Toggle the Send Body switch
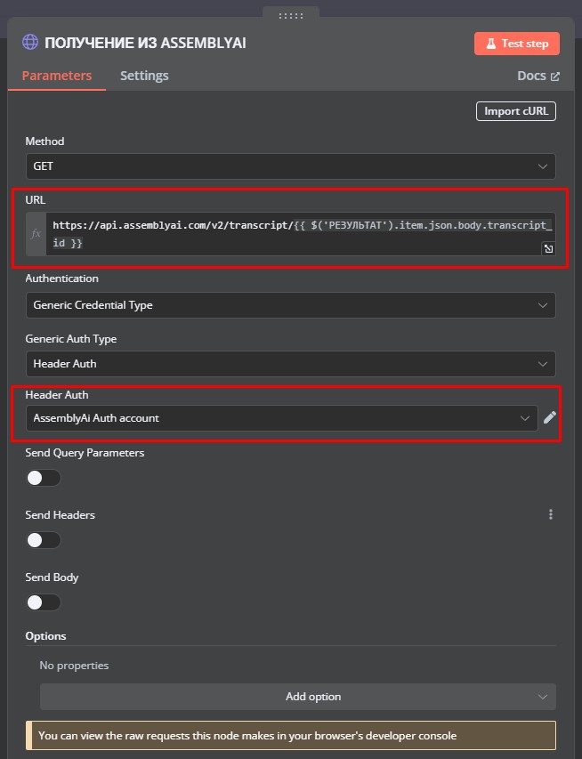The image size is (582, 759). pyautogui.click(x=44, y=602)
